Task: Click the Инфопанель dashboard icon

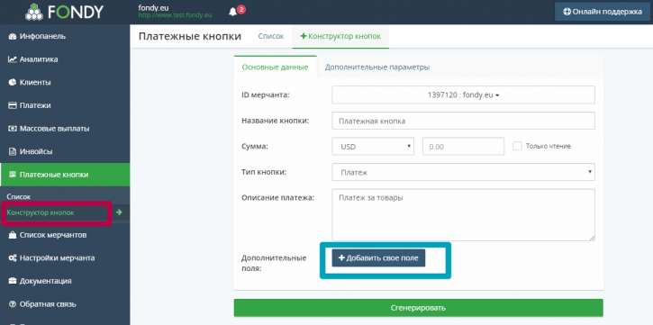Action: [x=12, y=36]
